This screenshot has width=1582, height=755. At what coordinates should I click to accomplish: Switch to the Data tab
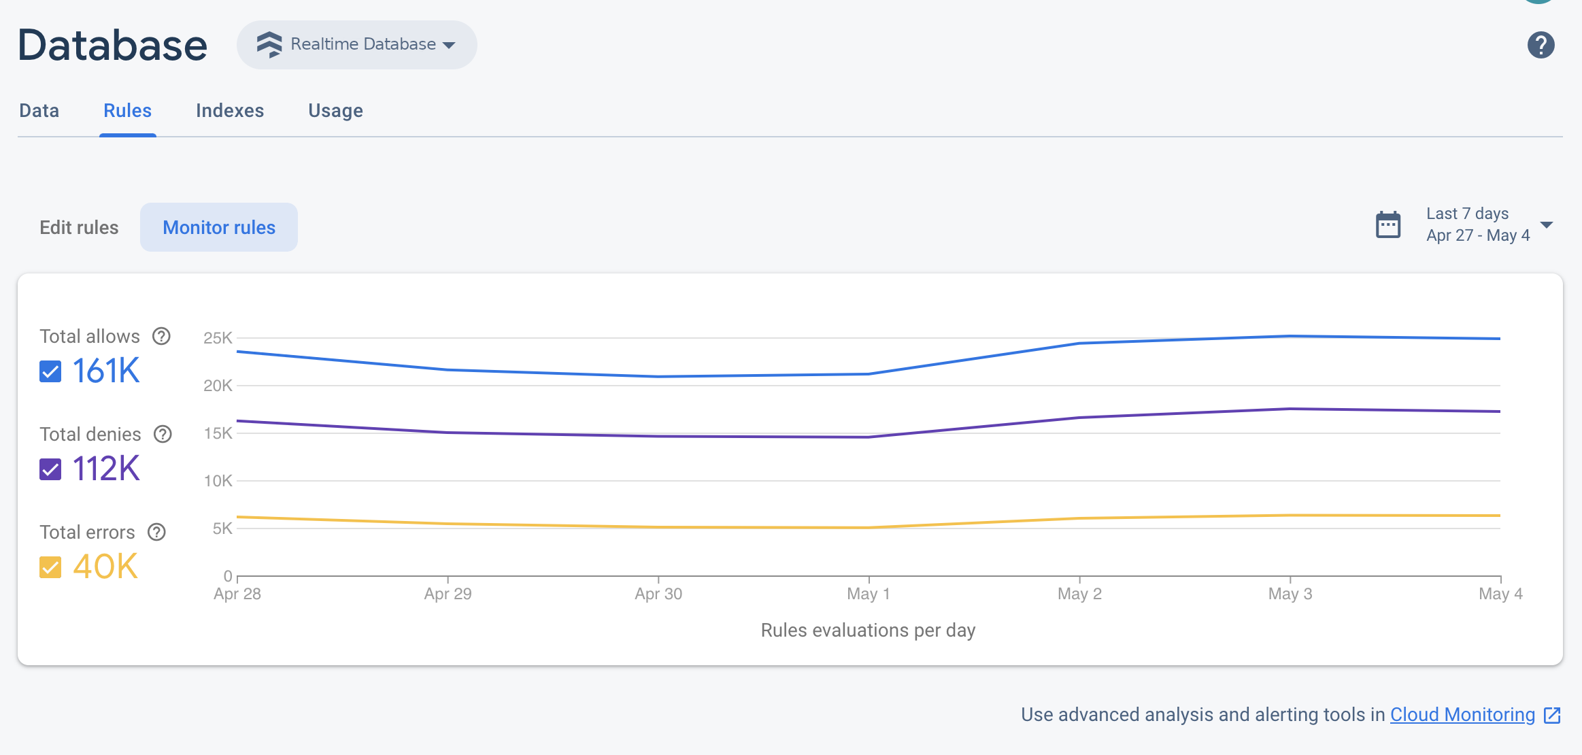39,110
